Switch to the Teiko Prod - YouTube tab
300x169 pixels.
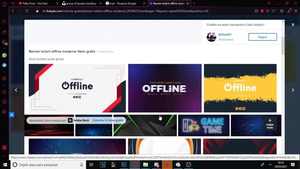(x=35, y=3)
